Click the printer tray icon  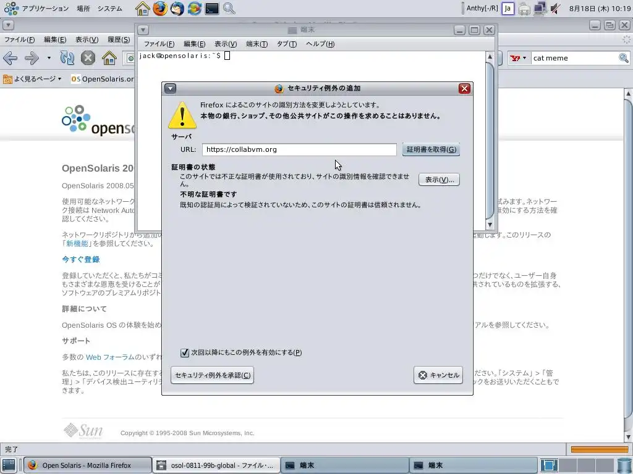point(524,9)
